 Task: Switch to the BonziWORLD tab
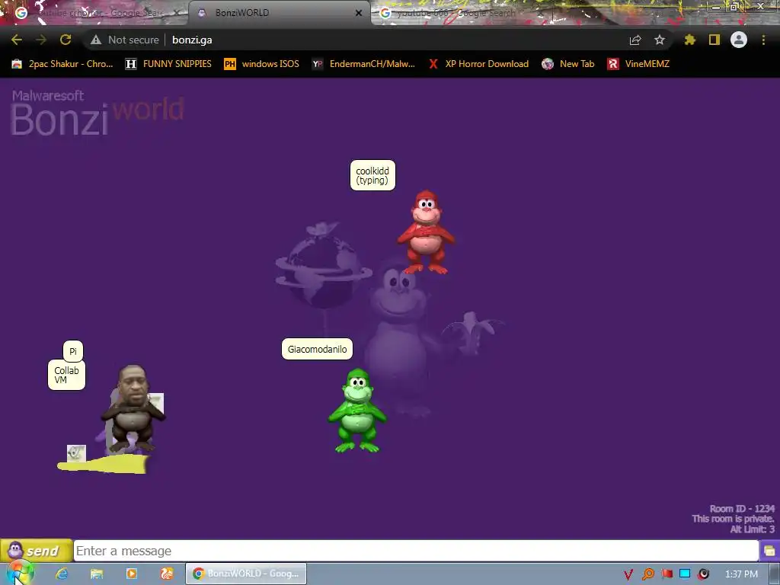tap(279, 13)
